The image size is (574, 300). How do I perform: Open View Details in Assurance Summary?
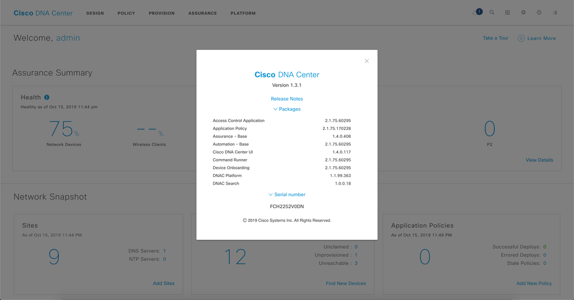click(x=539, y=160)
